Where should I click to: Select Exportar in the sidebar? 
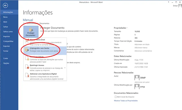(9, 46)
